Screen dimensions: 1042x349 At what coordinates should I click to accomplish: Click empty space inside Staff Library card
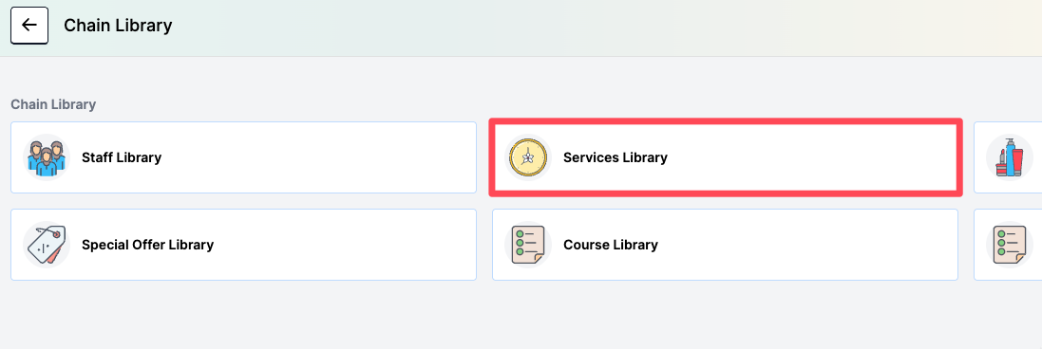[x=319, y=158]
